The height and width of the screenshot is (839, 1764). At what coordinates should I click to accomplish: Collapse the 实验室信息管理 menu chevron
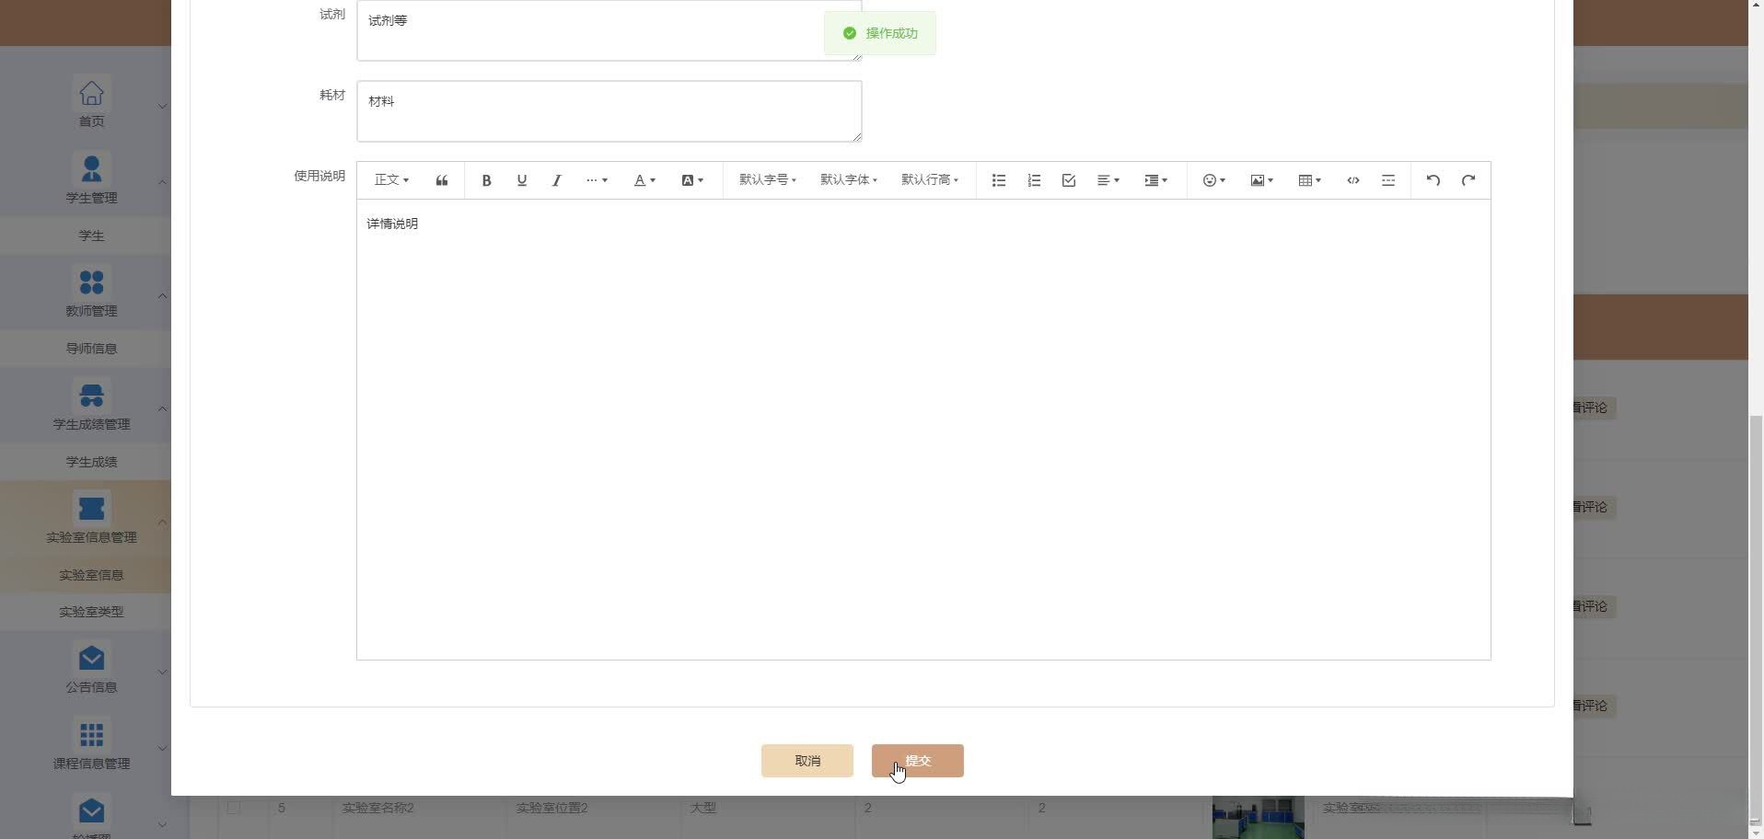162,522
